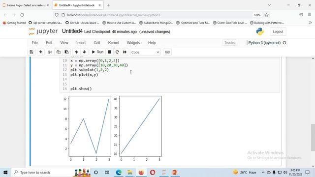Paste cells below icon

click(66, 52)
